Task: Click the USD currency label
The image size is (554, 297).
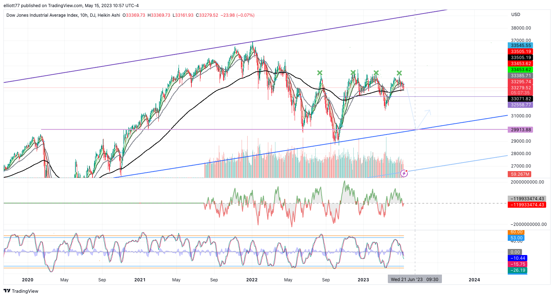Action: point(516,15)
